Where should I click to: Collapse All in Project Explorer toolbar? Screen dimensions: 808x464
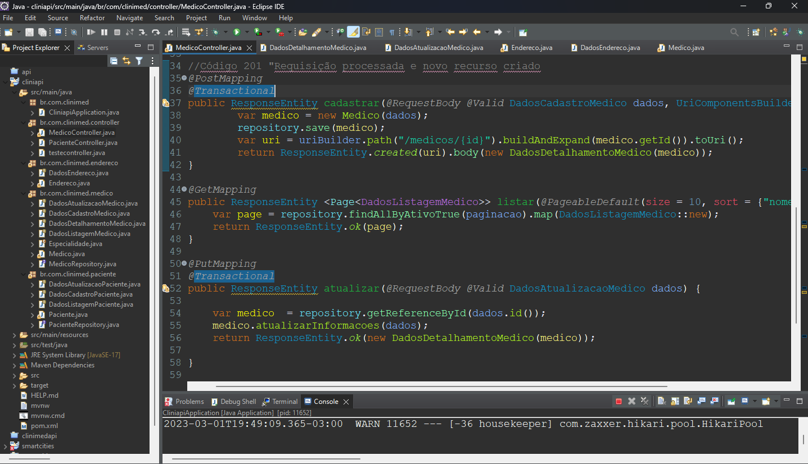[114, 61]
